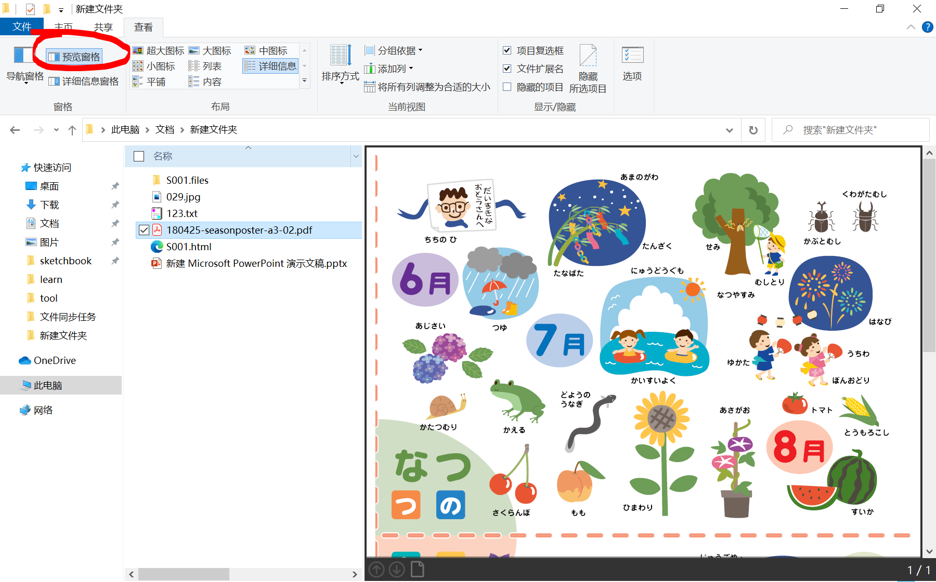936x582 pixels.
Task: Open the File tab
Action: [x=22, y=26]
